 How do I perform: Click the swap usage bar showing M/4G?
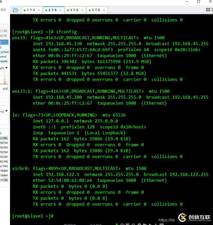(x=4, y=36)
